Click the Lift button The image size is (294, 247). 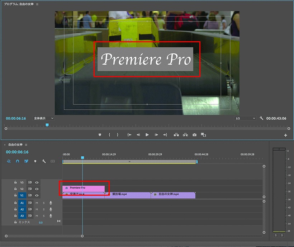[x=176, y=135]
